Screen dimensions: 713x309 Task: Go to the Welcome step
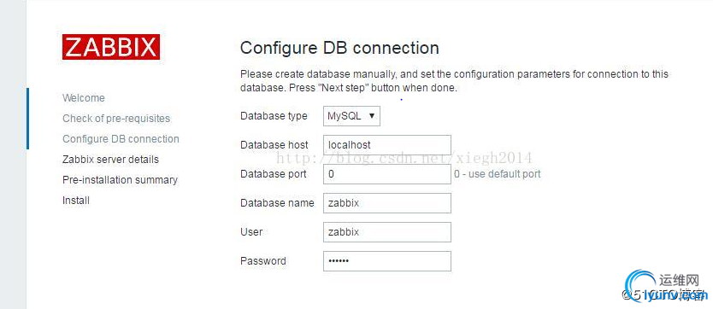[84, 98]
